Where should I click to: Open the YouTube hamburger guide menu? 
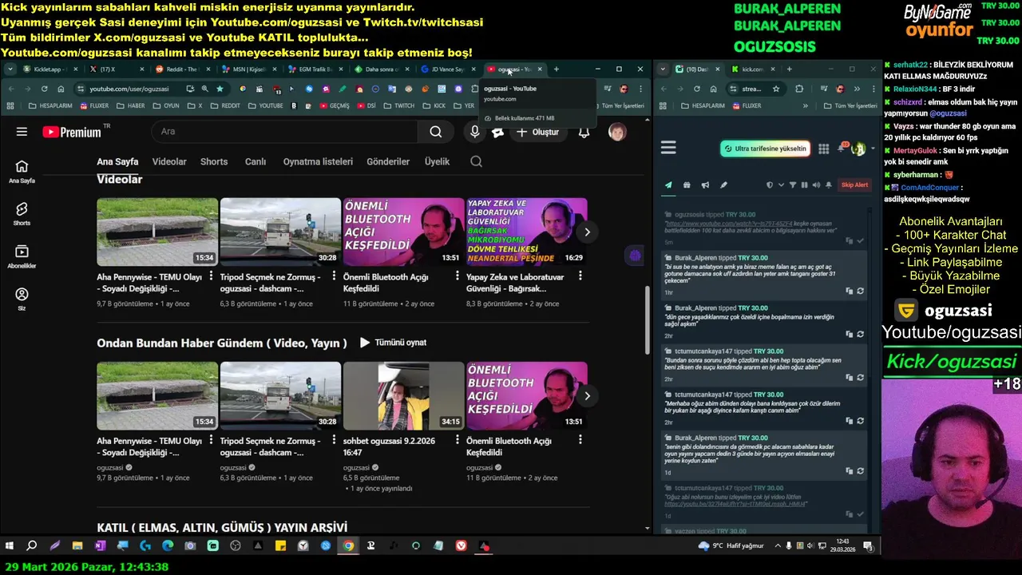click(22, 132)
